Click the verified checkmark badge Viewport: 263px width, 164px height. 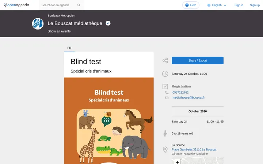point(108,23)
